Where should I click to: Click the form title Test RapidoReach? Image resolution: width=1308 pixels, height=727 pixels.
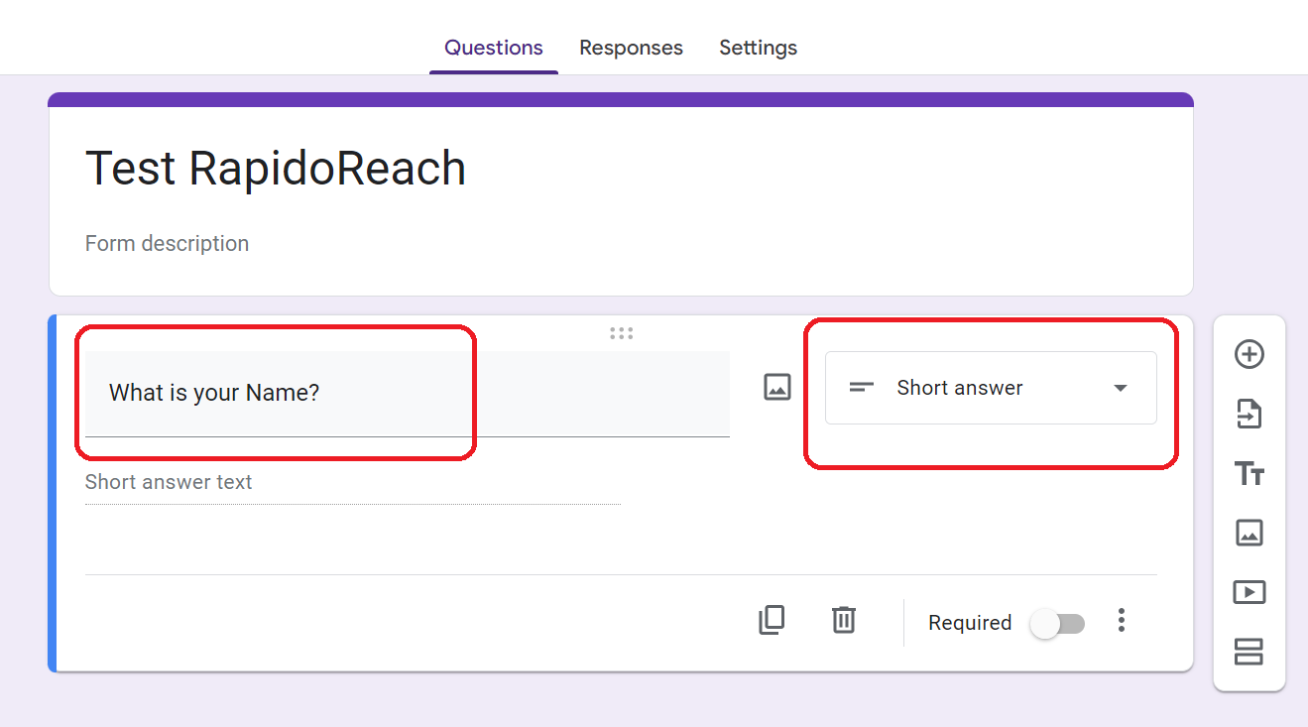[276, 169]
